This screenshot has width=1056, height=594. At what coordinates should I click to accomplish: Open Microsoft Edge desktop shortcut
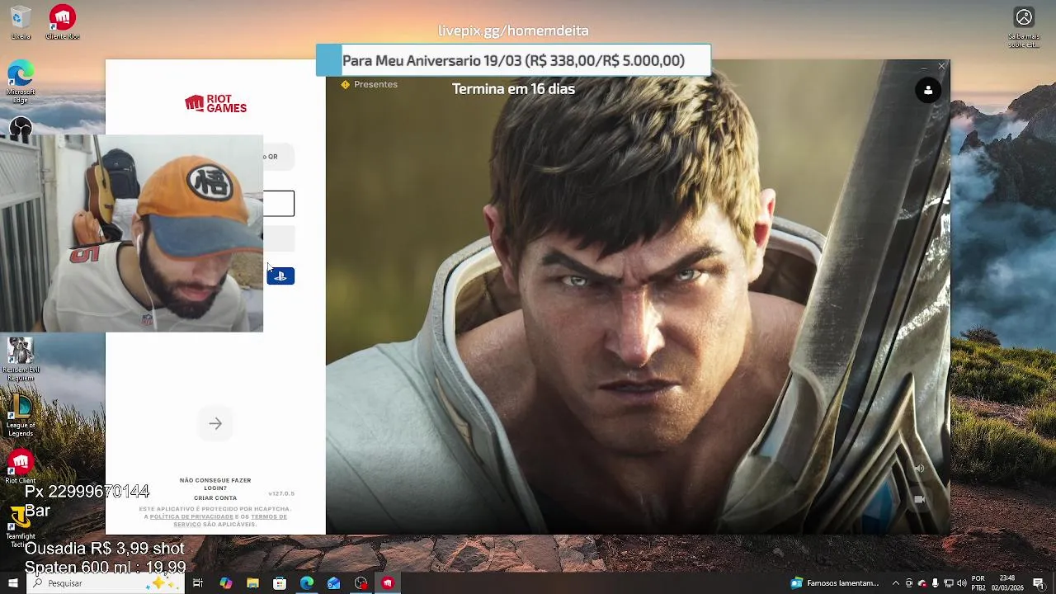coord(21,82)
